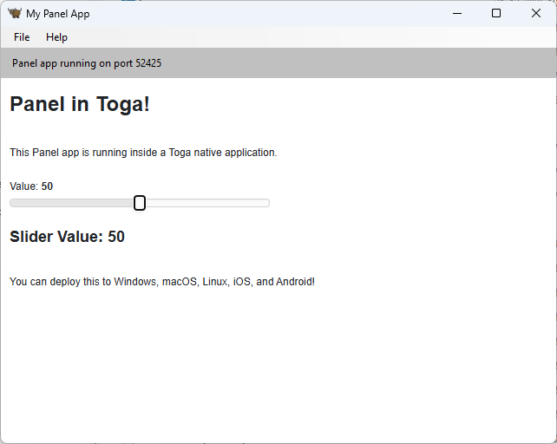Screen dimensions: 557x444
Task: Click the 'Slider Value: 50' heading
Action: [x=67, y=237]
